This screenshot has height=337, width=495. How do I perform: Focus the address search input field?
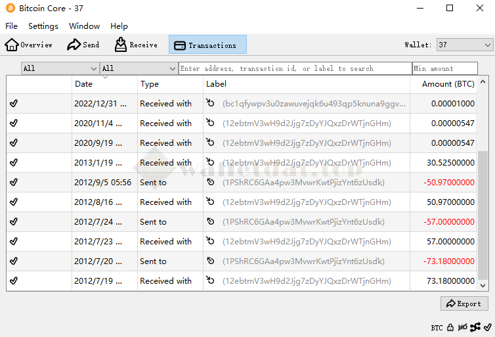click(295, 68)
